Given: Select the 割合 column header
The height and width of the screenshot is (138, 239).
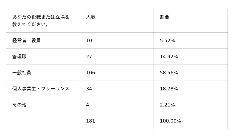Looking at the screenshot, I should [x=165, y=17].
